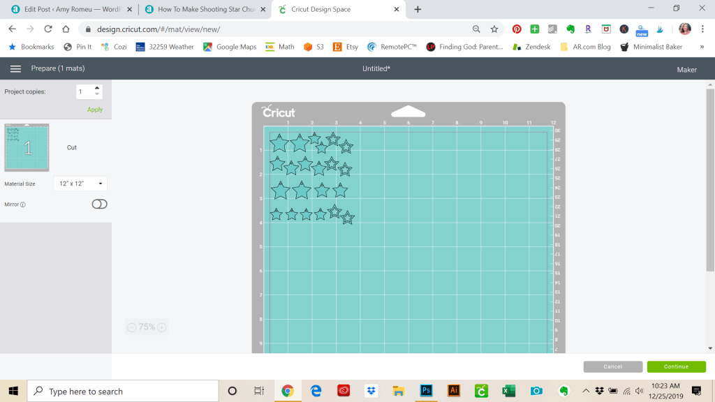Click the address bar URL

click(x=159, y=29)
